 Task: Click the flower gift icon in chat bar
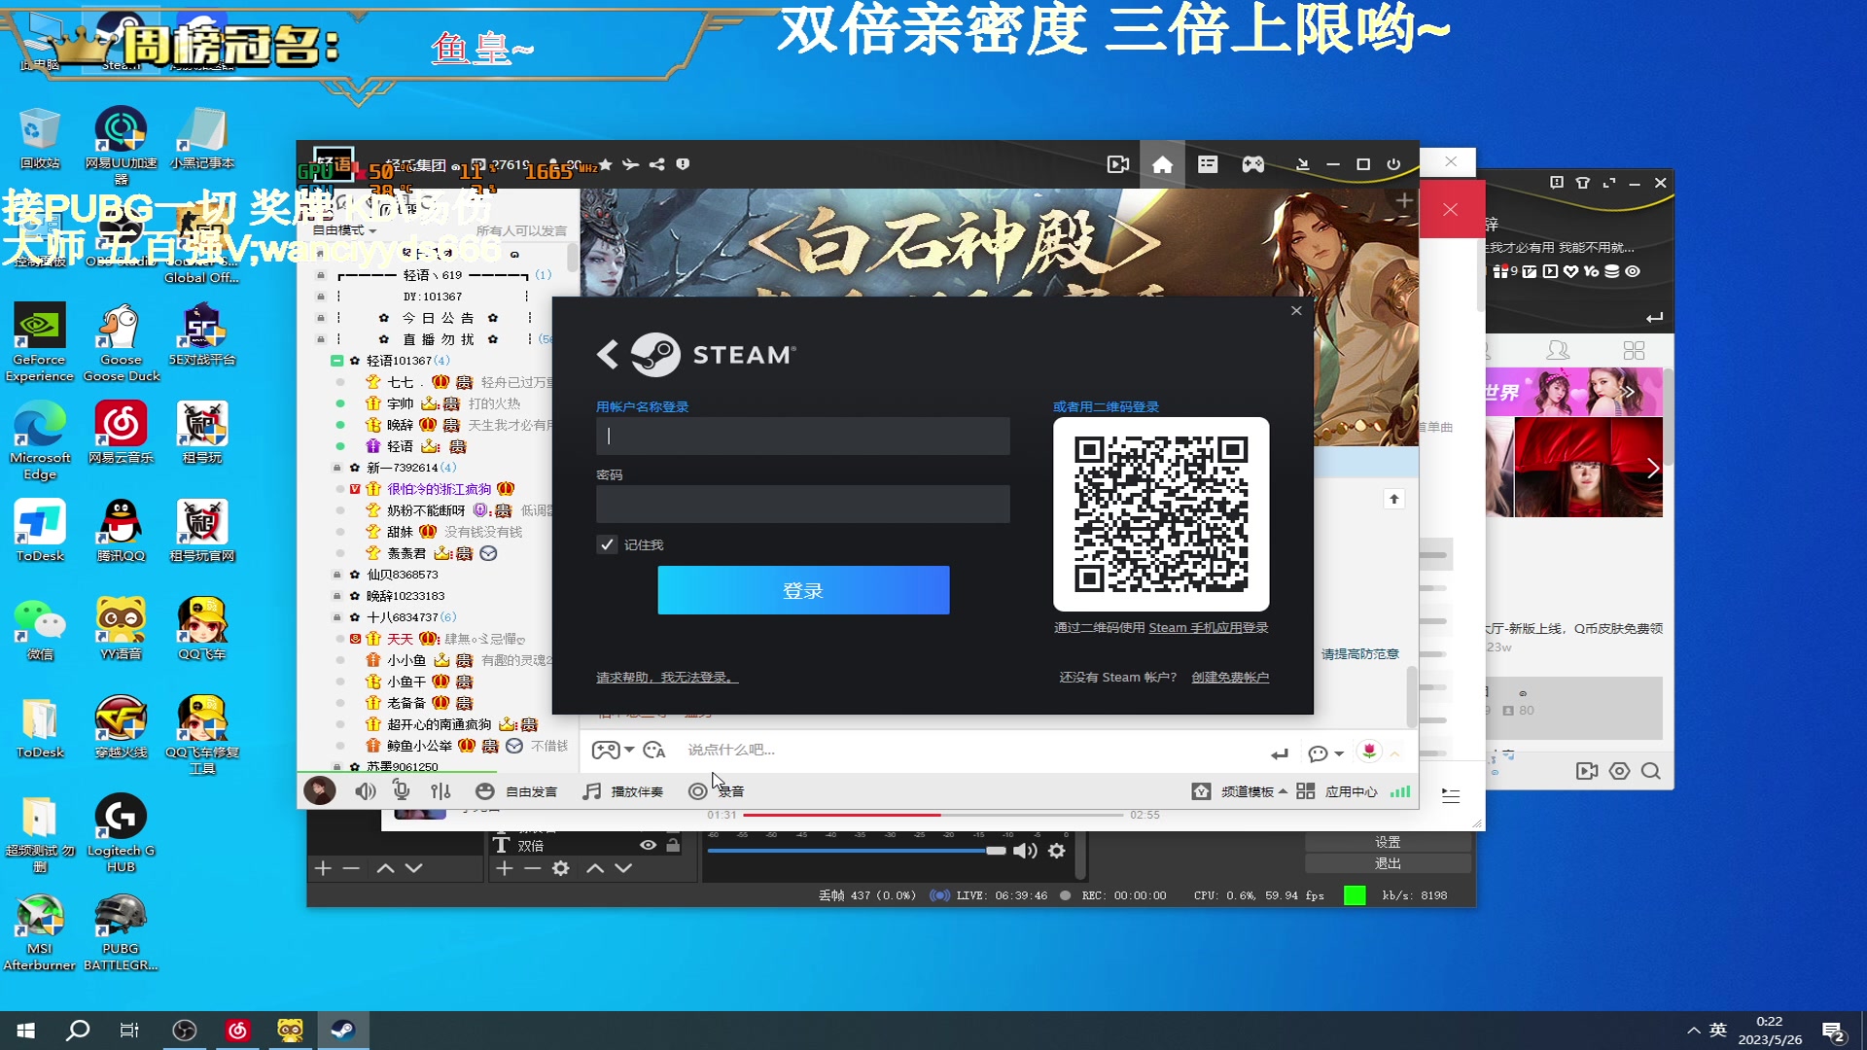(1369, 751)
